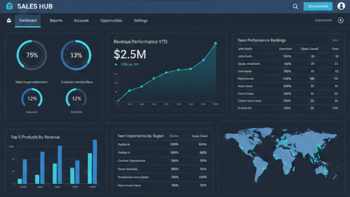Click the text label left of the circular nav icon
Viewport: 350px width, 197px height.
tap(323, 20)
